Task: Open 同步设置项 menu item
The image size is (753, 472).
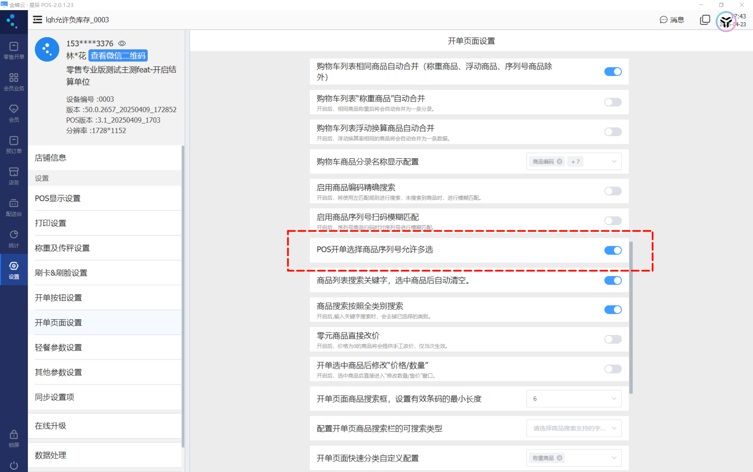Action: point(105,397)
